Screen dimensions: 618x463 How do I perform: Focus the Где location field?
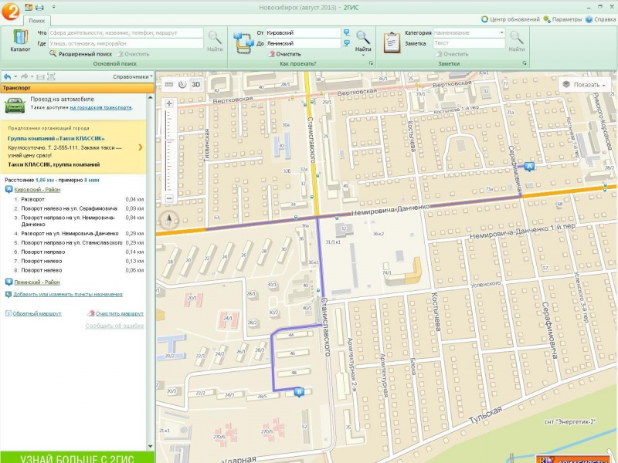click(x=126, y=43)
